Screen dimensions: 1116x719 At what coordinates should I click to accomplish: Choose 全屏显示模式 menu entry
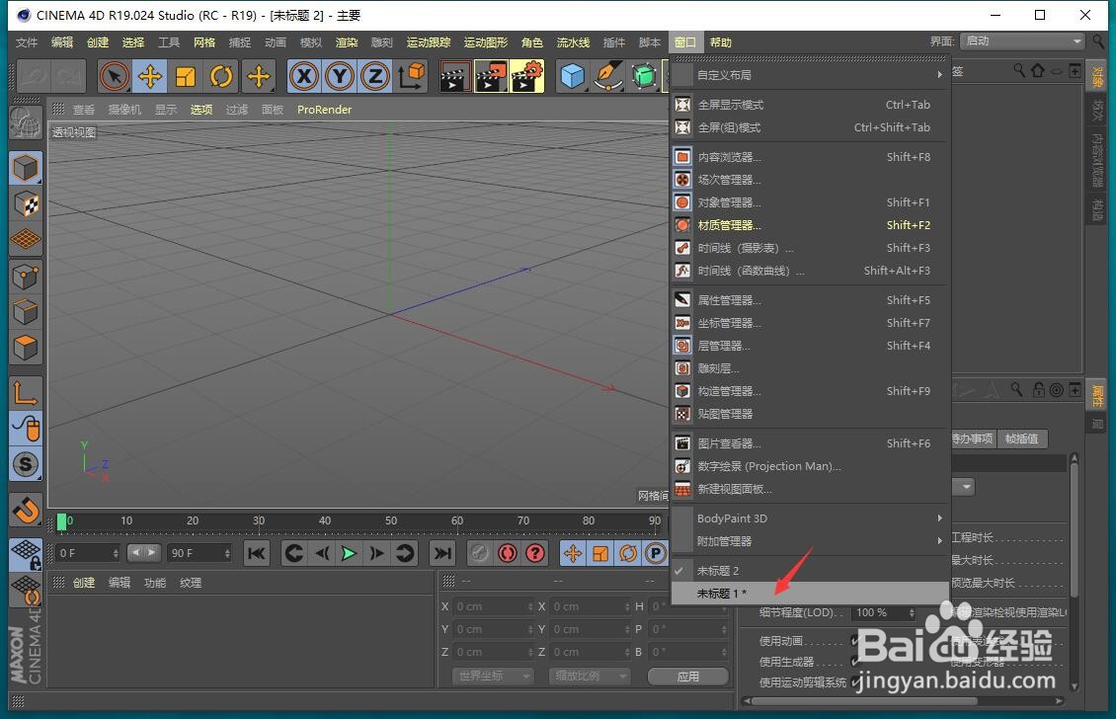[x=811, y=105]
